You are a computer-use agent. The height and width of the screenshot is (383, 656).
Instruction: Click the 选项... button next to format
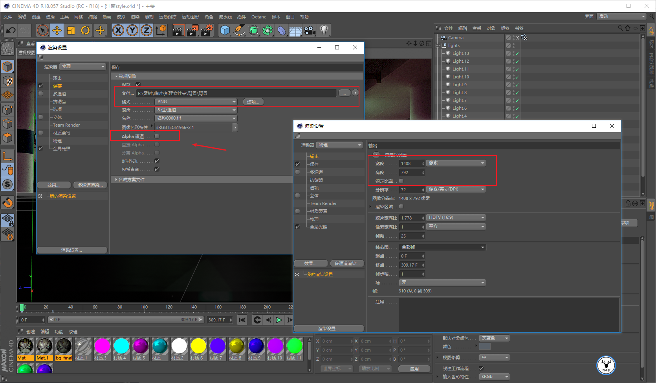[253, 102]
